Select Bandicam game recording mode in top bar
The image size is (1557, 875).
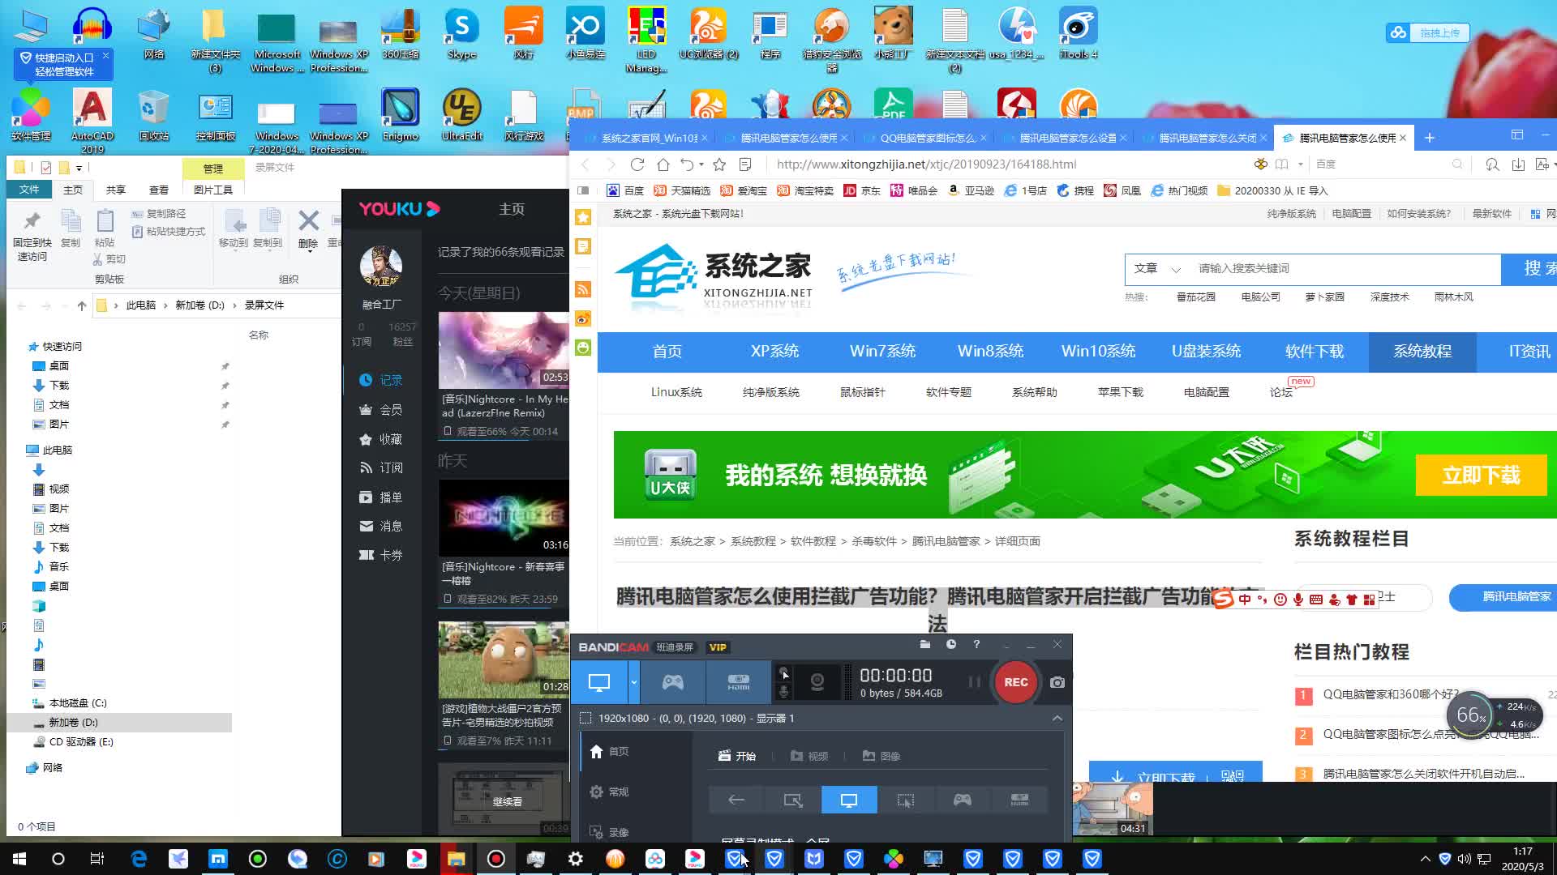(x=672, y=682)
